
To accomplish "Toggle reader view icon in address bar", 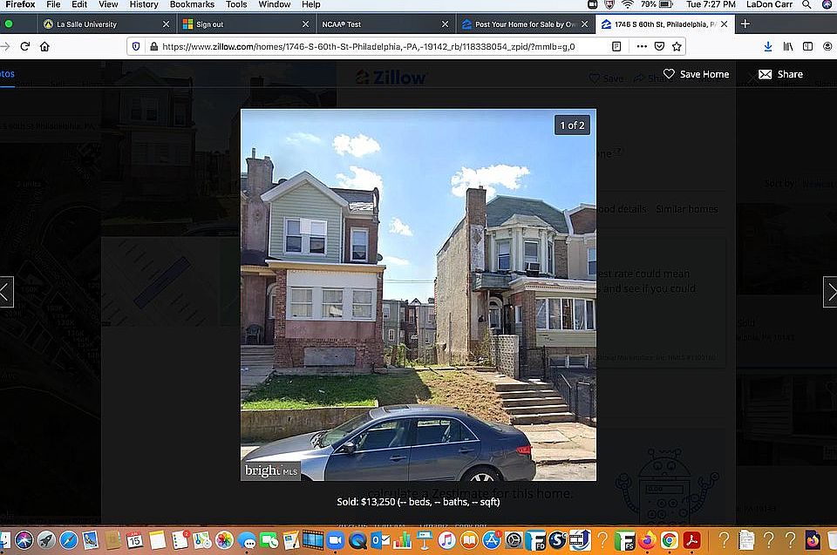I will [616, 46].
